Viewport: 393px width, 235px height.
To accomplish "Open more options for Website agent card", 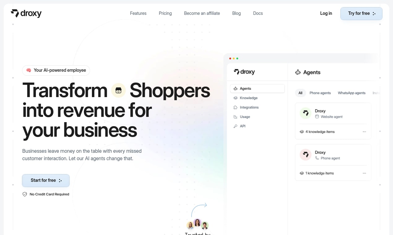I will click(x=364, y=132).
